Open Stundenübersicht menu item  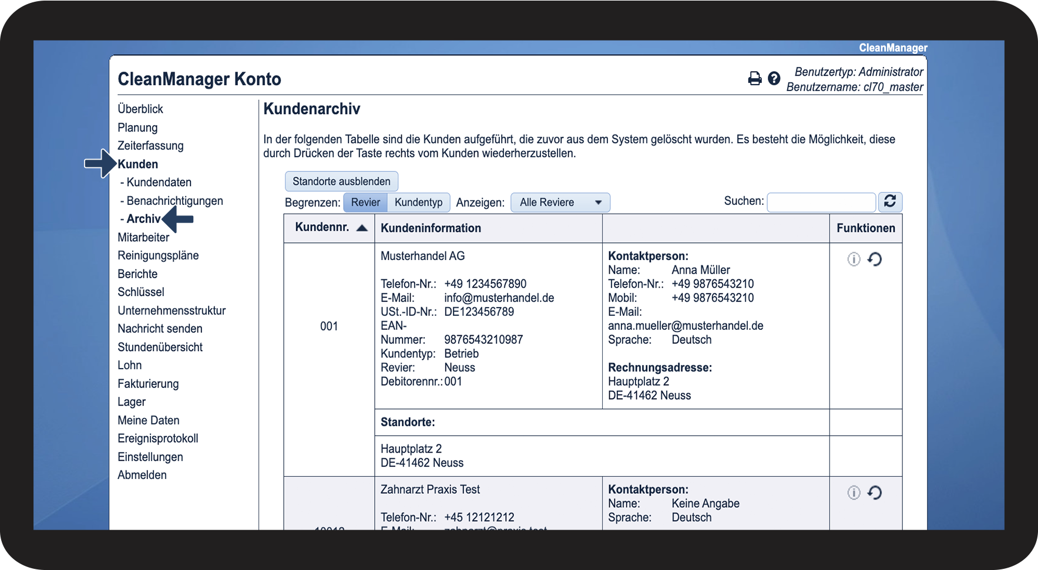pos(160,347)
